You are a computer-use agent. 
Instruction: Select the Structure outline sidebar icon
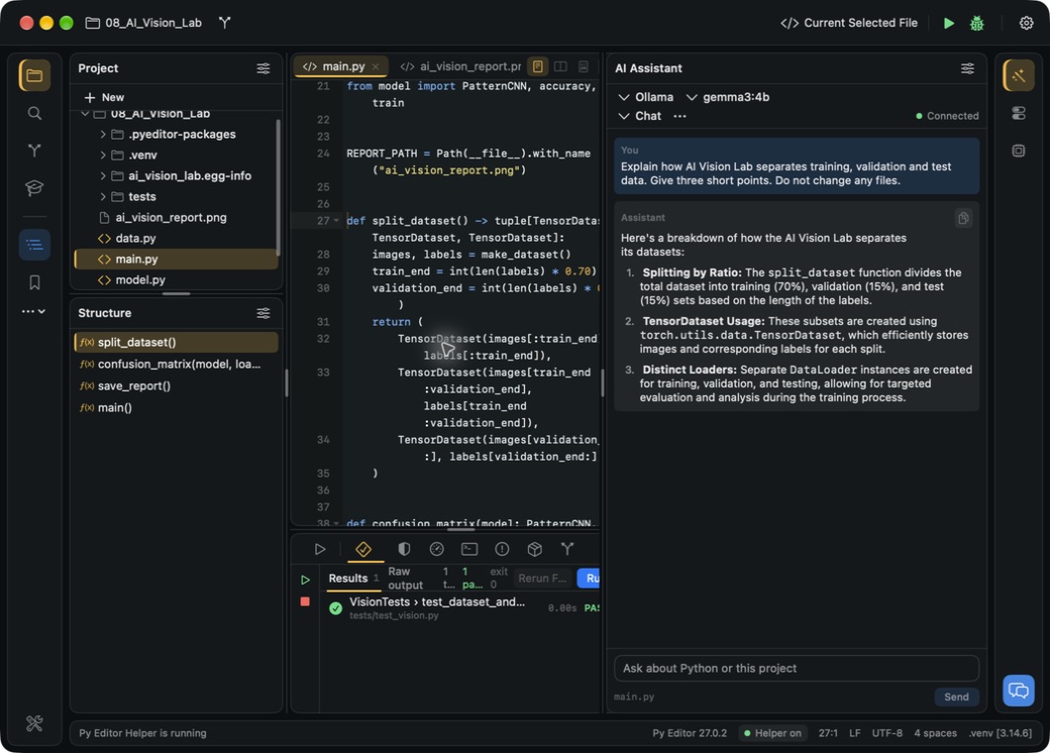tap(34, 245)
